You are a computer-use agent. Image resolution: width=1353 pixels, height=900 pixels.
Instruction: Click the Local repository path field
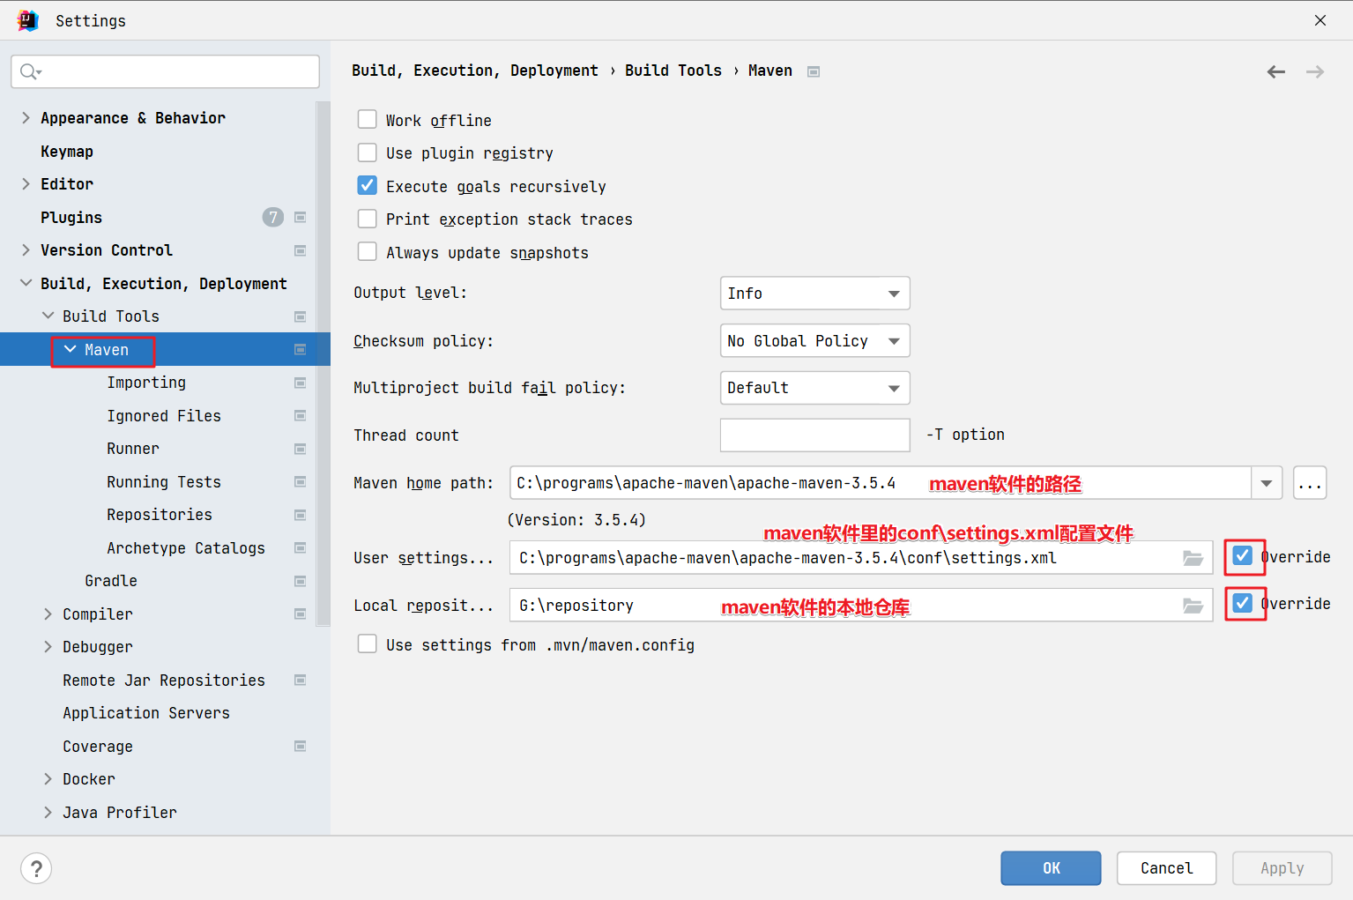coord(861,606)
